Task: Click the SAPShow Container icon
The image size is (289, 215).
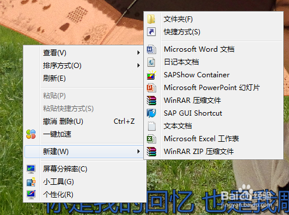Action: [151, 75]
